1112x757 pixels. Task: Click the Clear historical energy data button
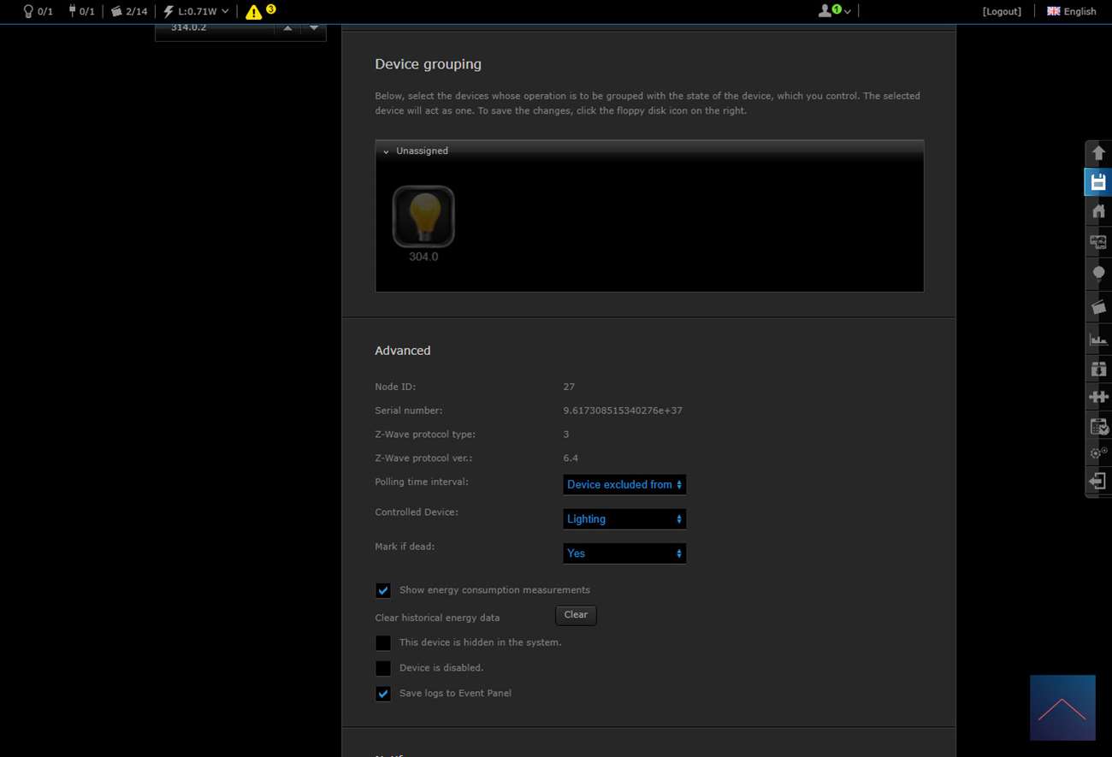pos(576,615)
